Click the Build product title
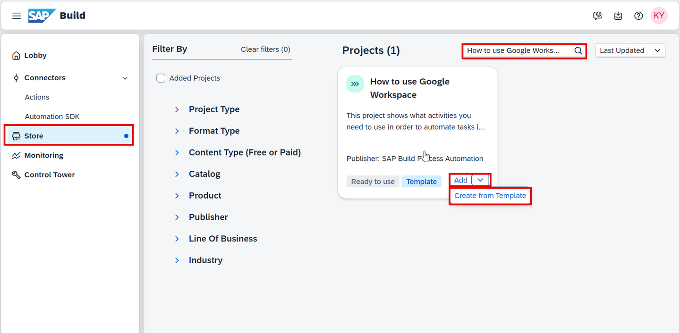This screenshot has height=333, width=680. tap(73, 16)
